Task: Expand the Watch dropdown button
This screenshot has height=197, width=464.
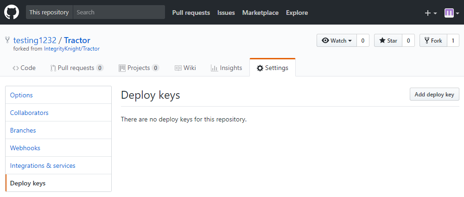Action: coord(337,41)
